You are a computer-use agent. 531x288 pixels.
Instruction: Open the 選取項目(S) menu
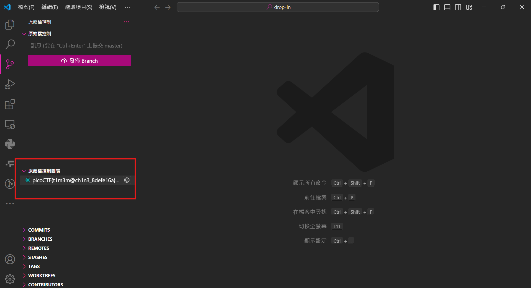pos(78,7)
